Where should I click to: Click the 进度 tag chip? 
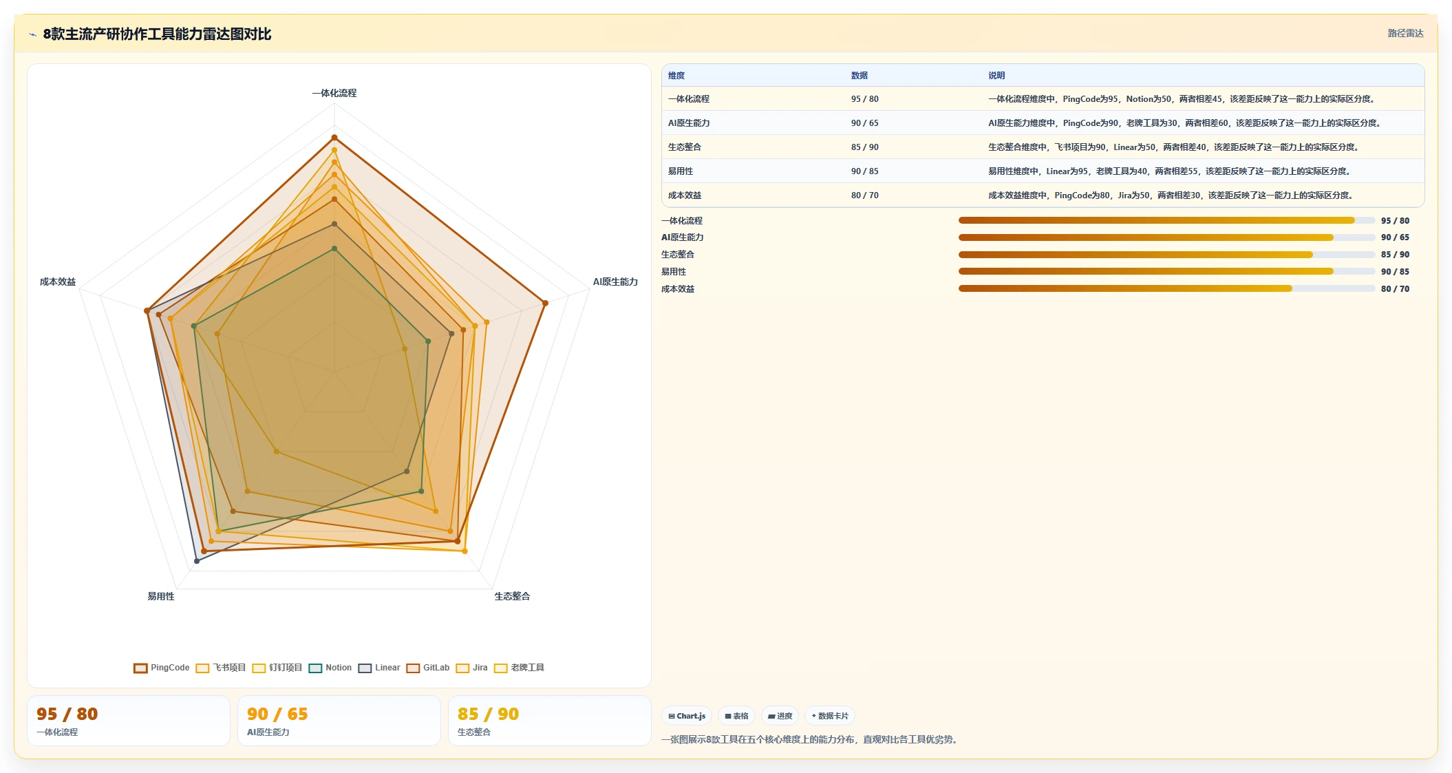780,716
